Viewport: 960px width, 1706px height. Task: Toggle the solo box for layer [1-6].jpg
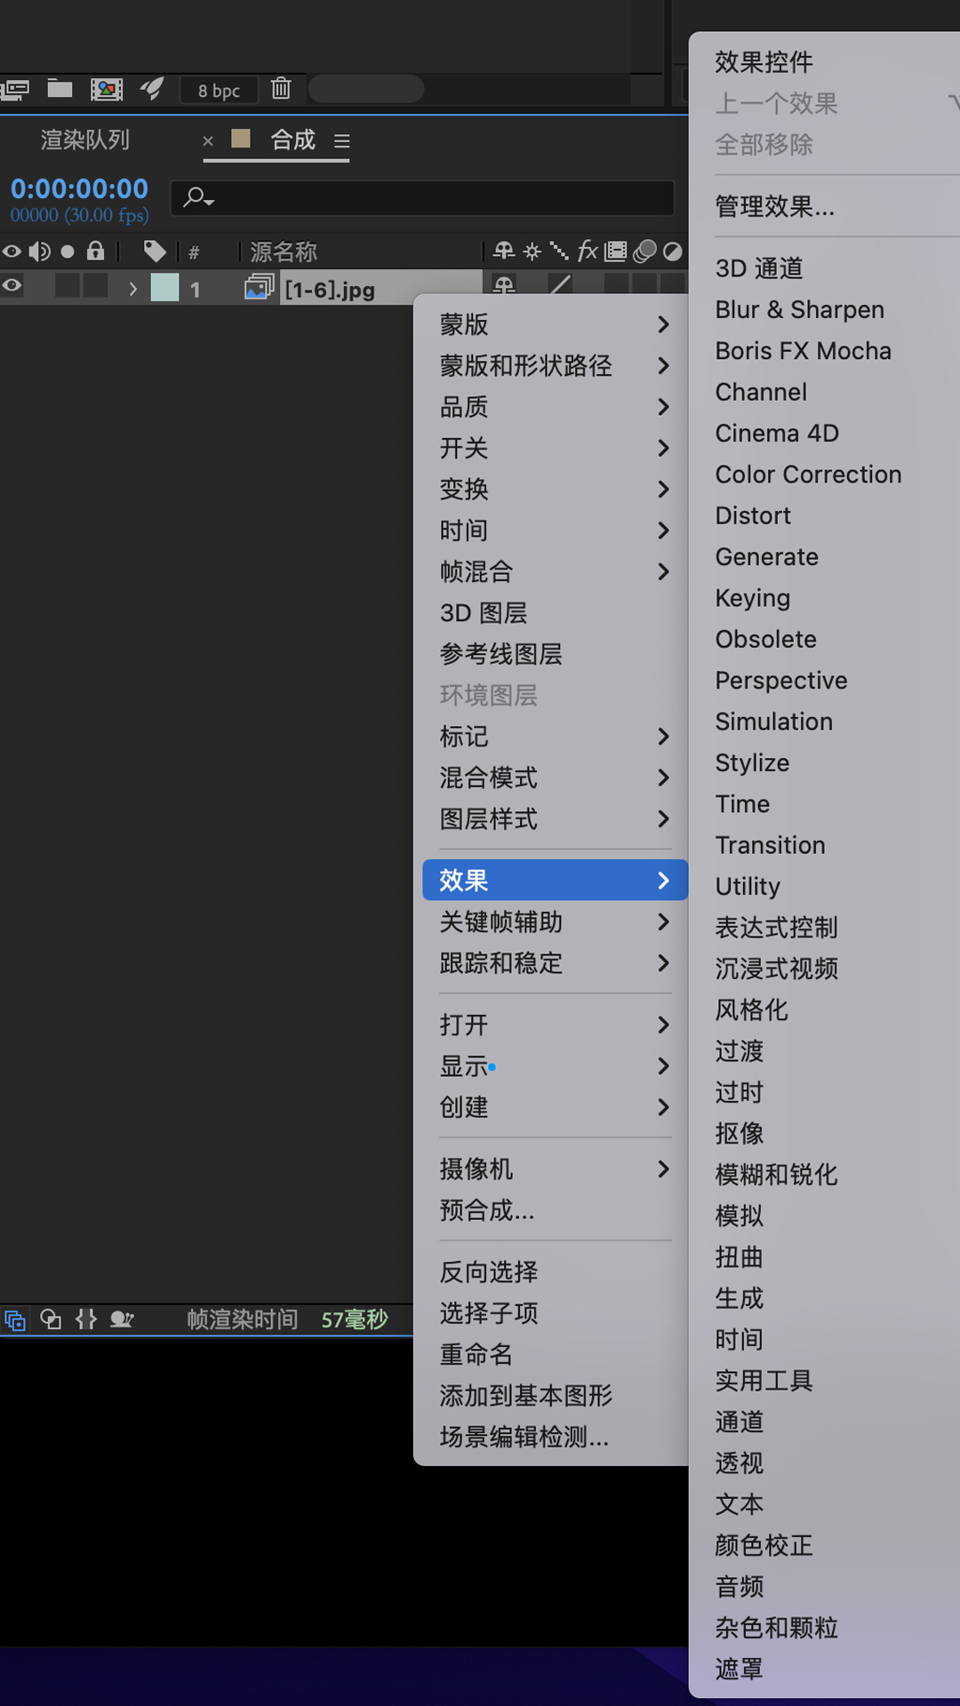click(x=68, y=286)
